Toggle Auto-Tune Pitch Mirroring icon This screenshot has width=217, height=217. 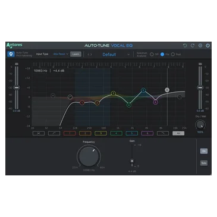(11, 54)
